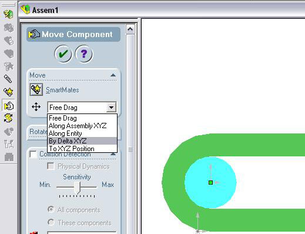Screen dimensions: 305x234
Task: Click the paperclip Mate icon in the sidebar
Action: 8,79
